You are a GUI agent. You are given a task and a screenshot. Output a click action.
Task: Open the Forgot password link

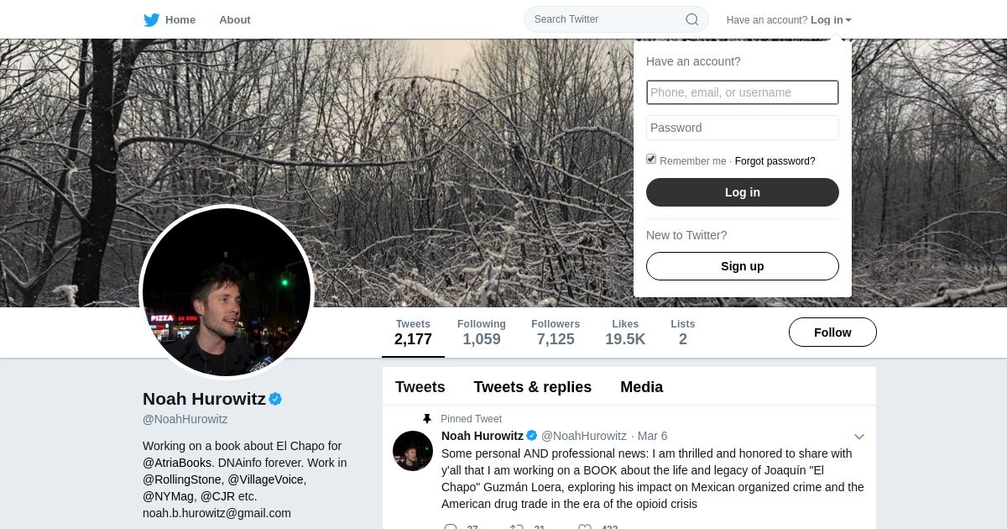[x=775, y=161]
